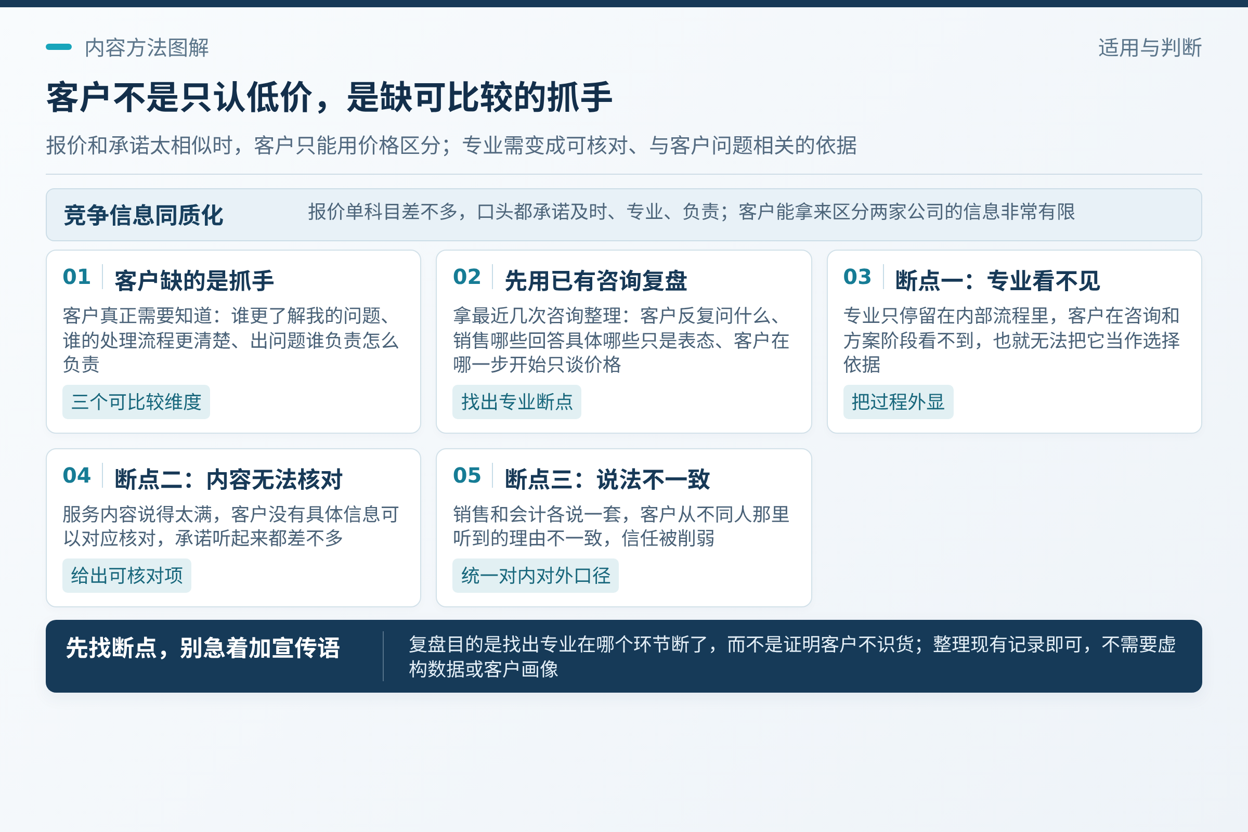
Task: Click footer text starting 复盘目的是找出专业
Action: (x=792, y=657)
